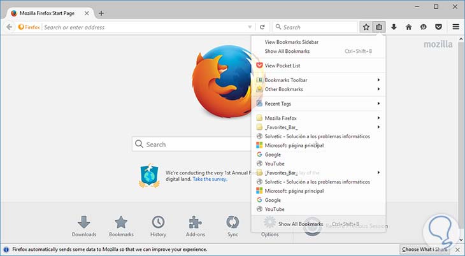Screen dimensions: 465x256
Task: Follow the Take the survey link
Action: [x=210, y=179]
